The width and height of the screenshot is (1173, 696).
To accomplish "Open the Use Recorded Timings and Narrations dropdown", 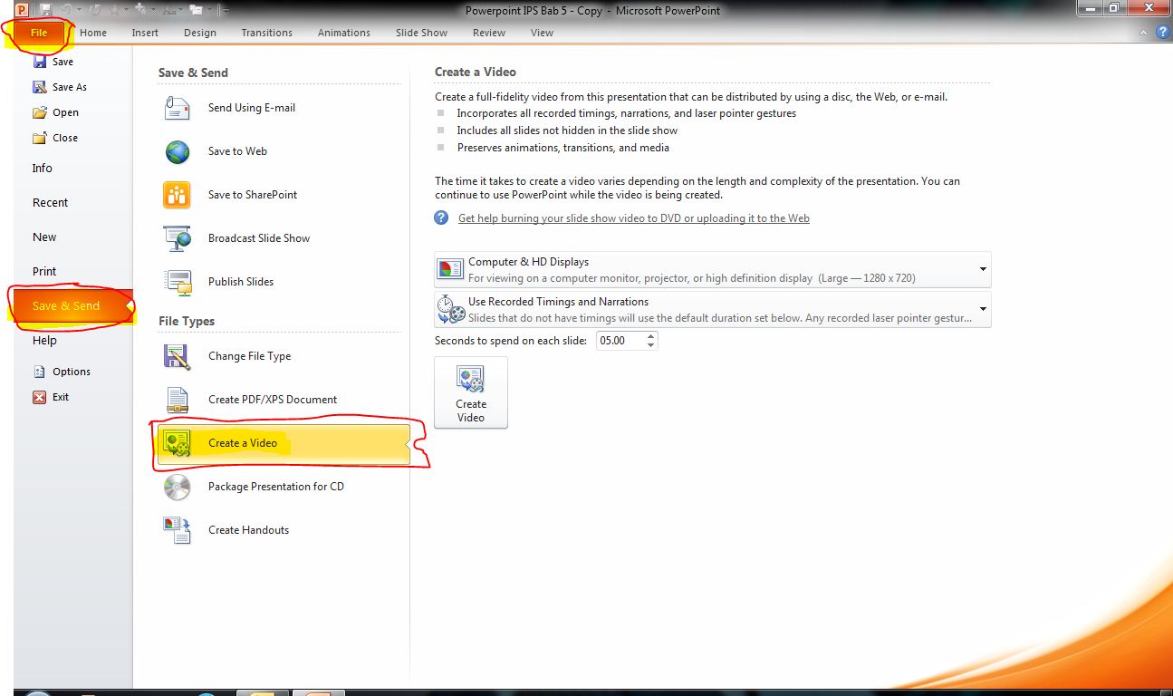I will [x=982, y=308].
